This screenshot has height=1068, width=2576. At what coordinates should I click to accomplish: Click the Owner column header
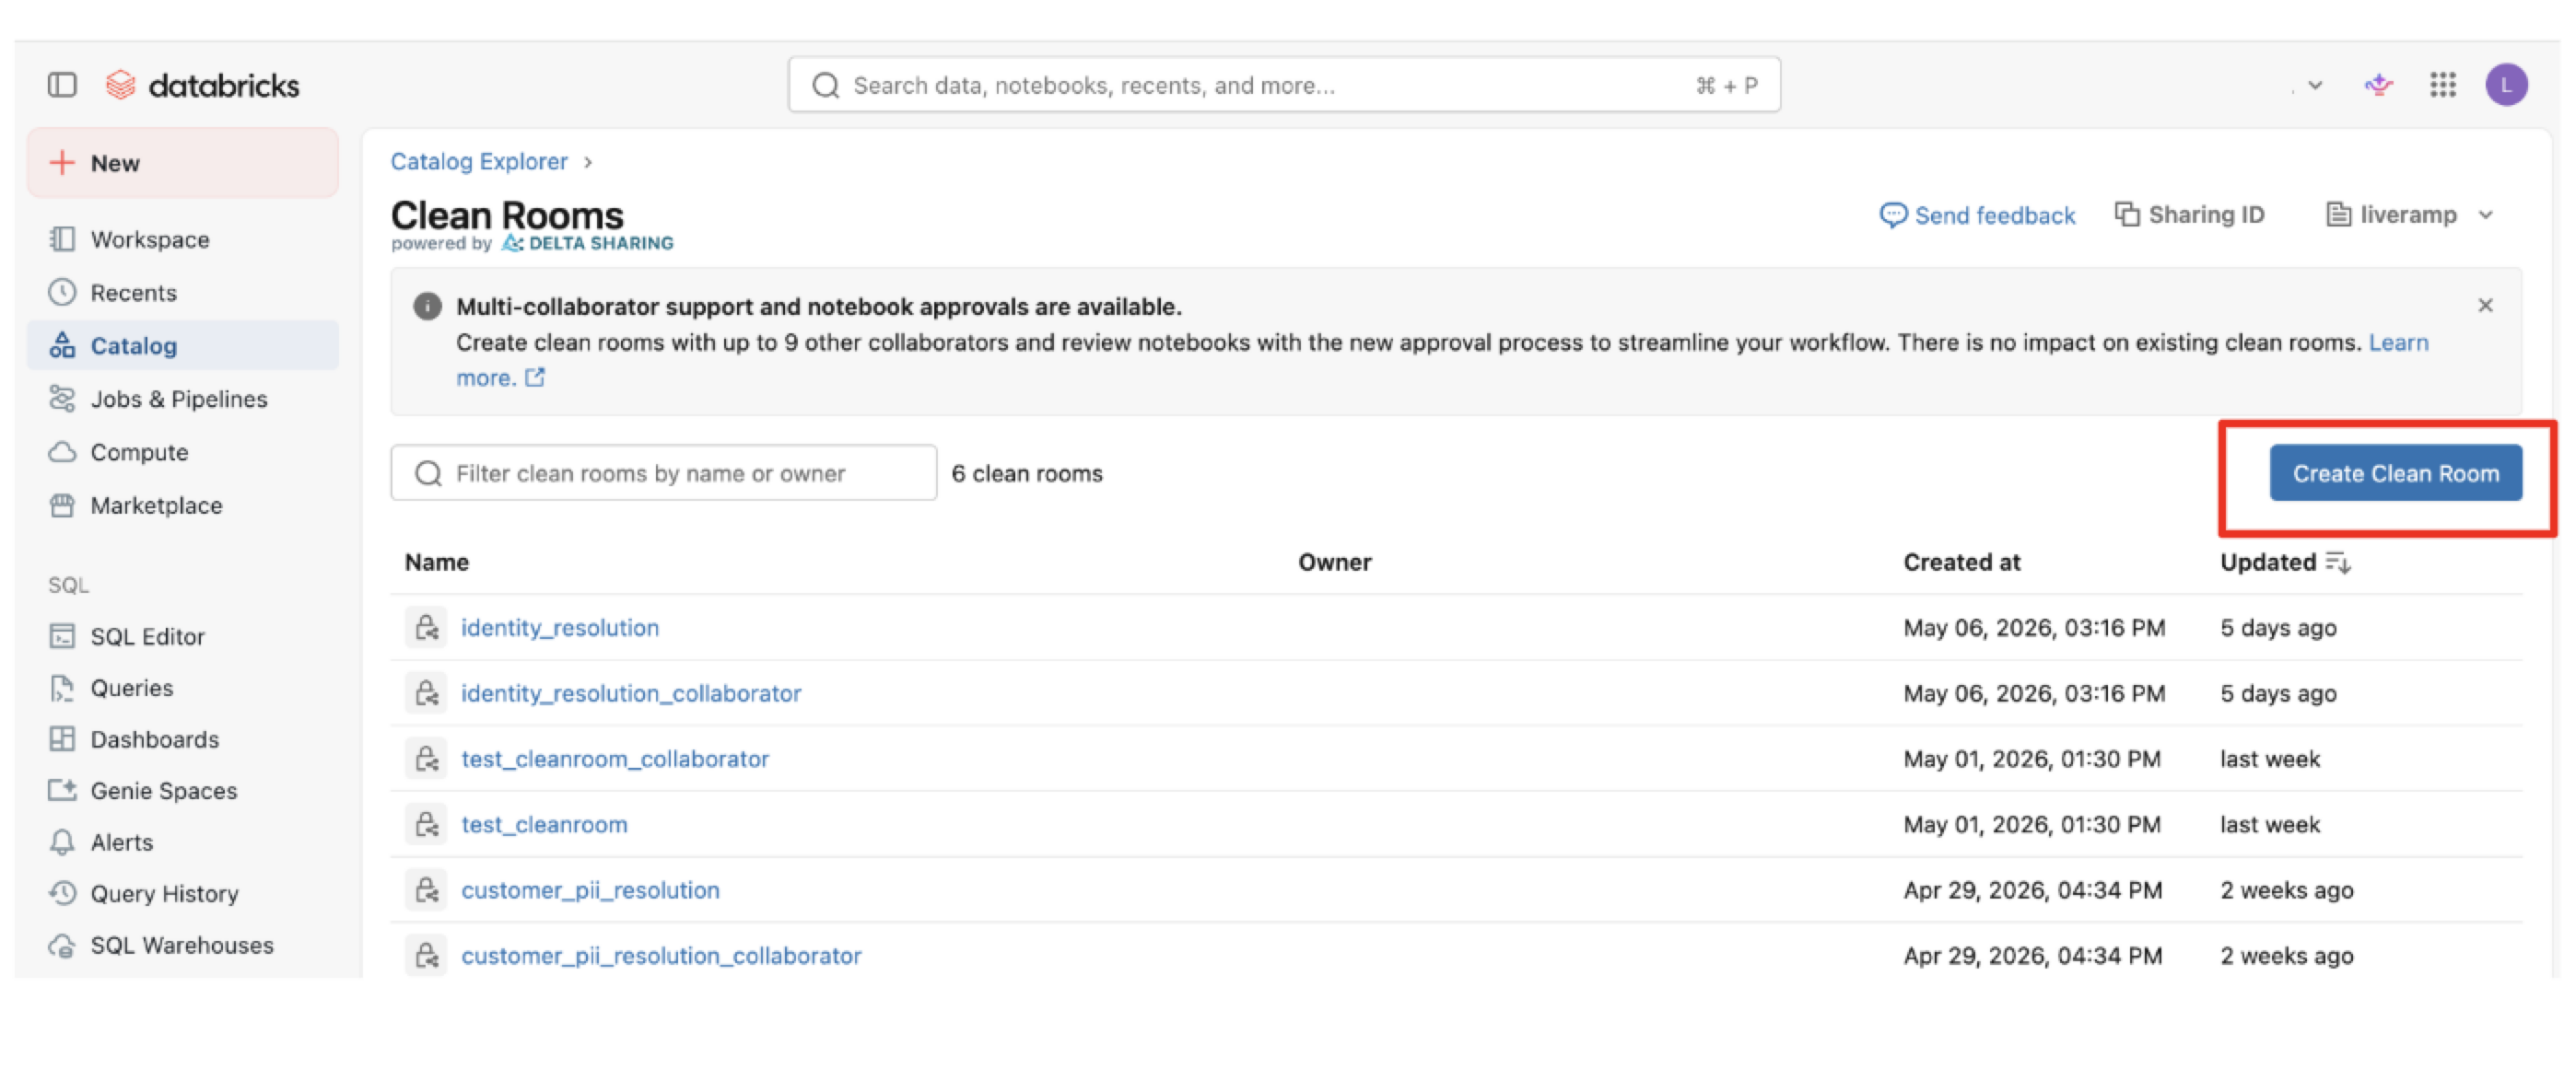tap(1335, 563)
